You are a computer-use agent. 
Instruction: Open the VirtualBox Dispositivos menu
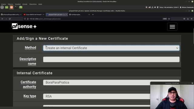33,4
